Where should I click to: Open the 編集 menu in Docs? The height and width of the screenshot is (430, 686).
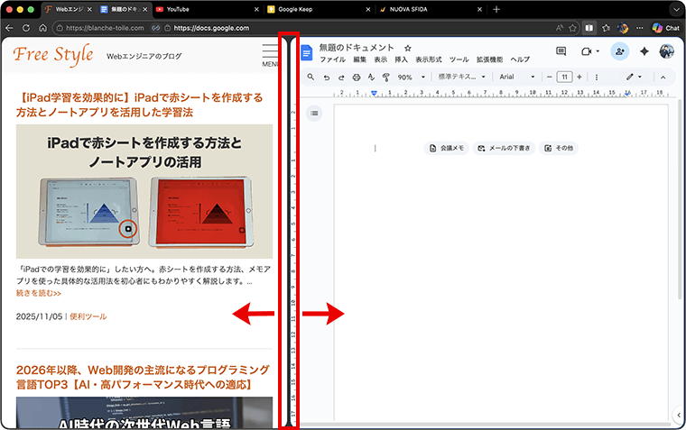359,59
